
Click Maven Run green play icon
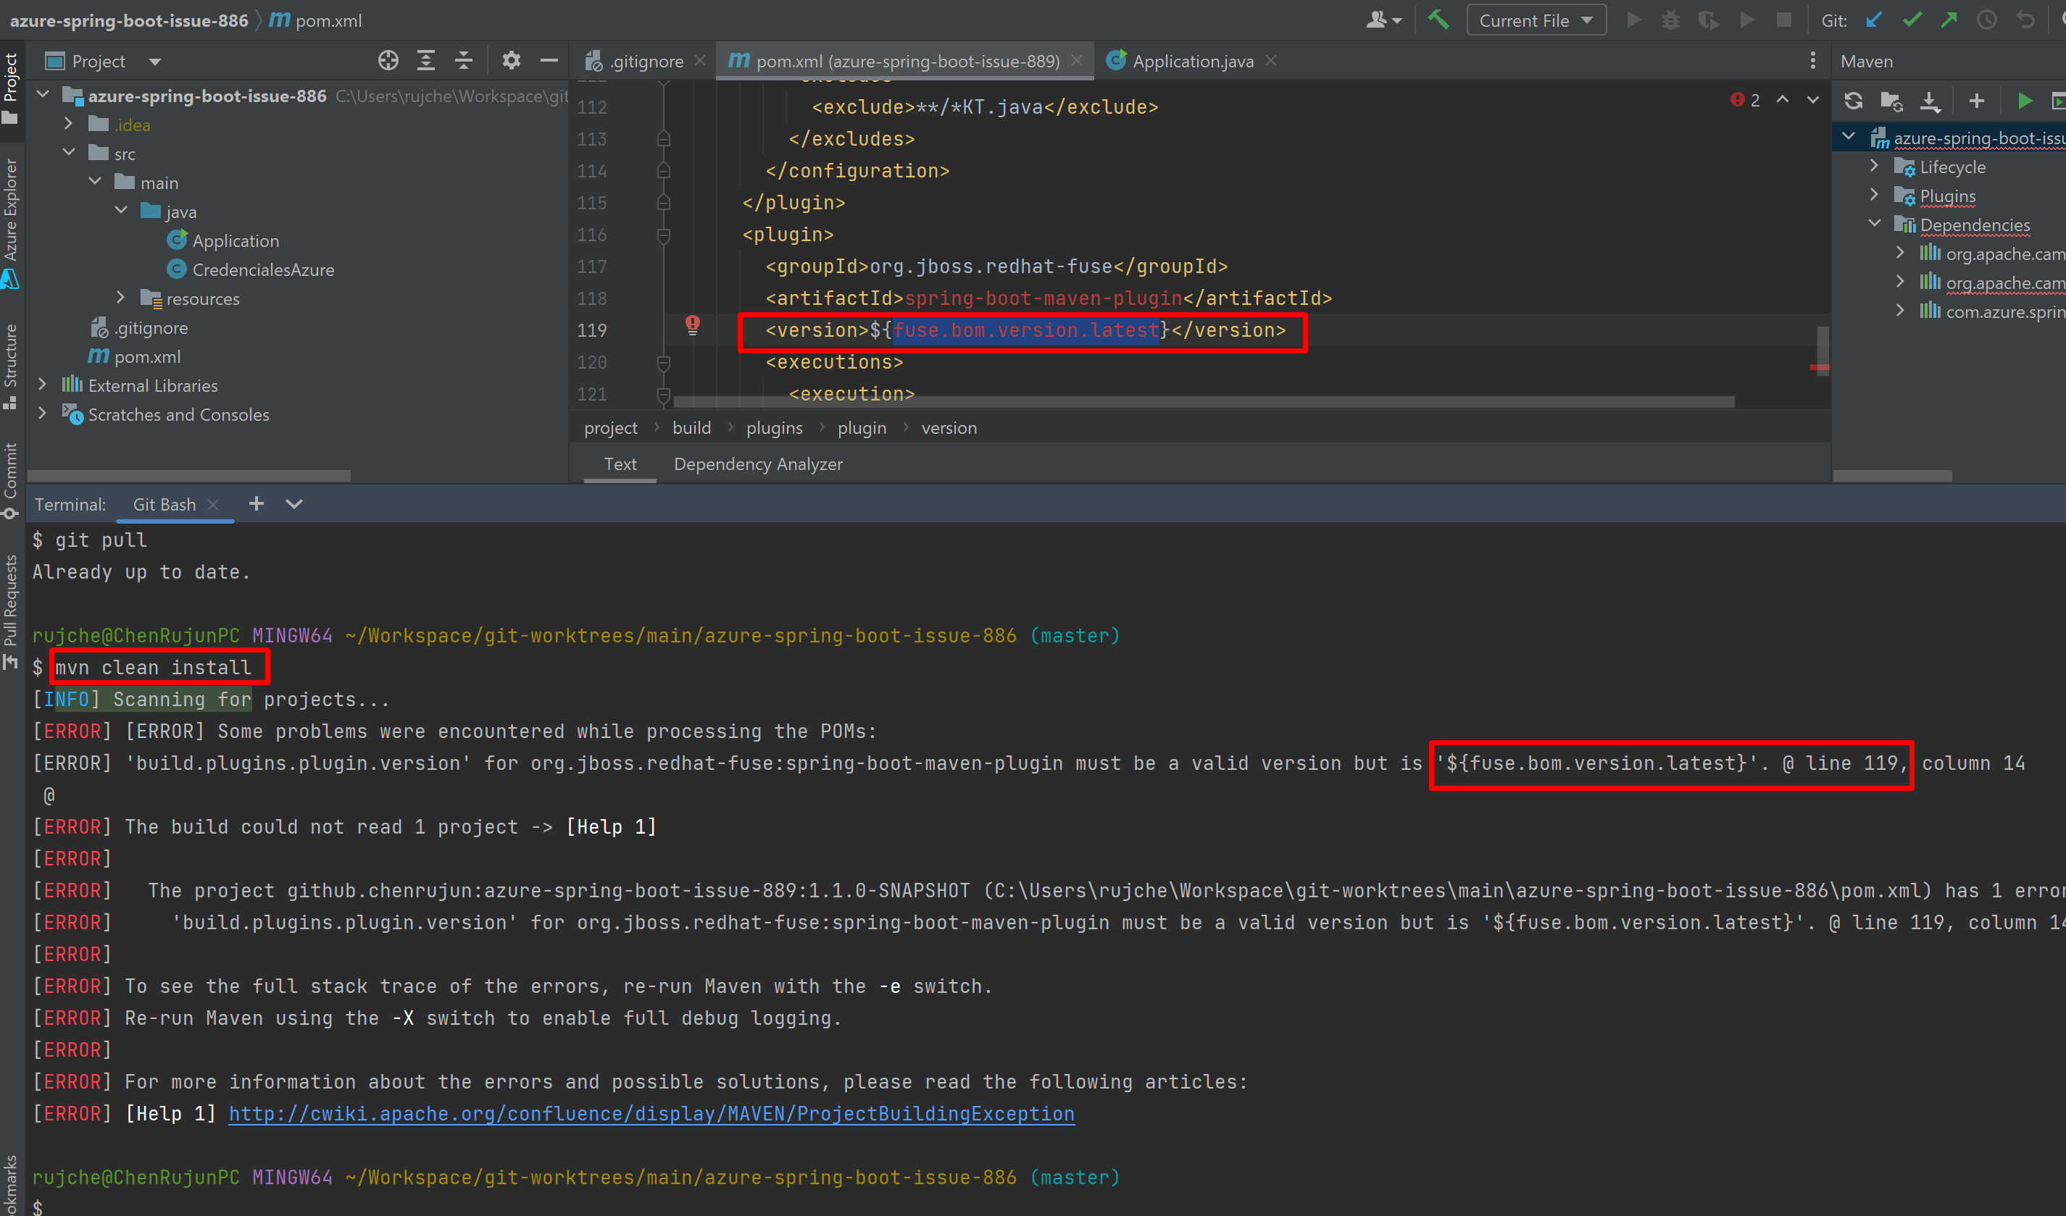click(2024, 101)
